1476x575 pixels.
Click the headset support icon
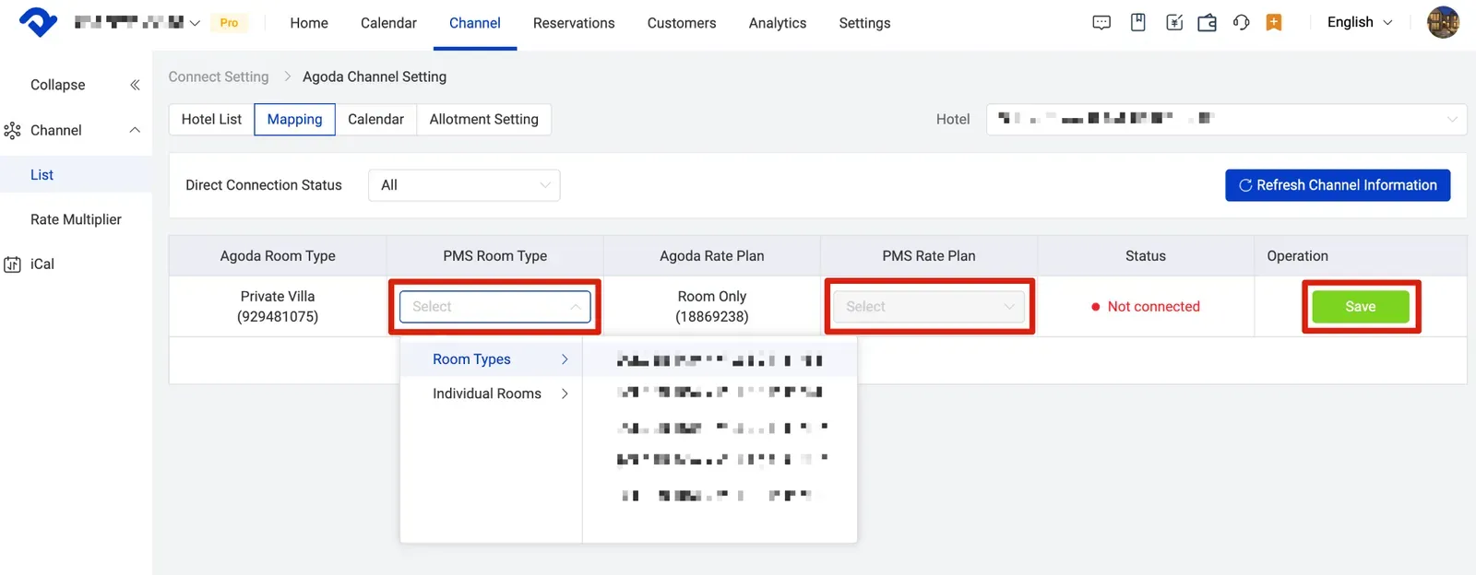(x=1241, y=23)
